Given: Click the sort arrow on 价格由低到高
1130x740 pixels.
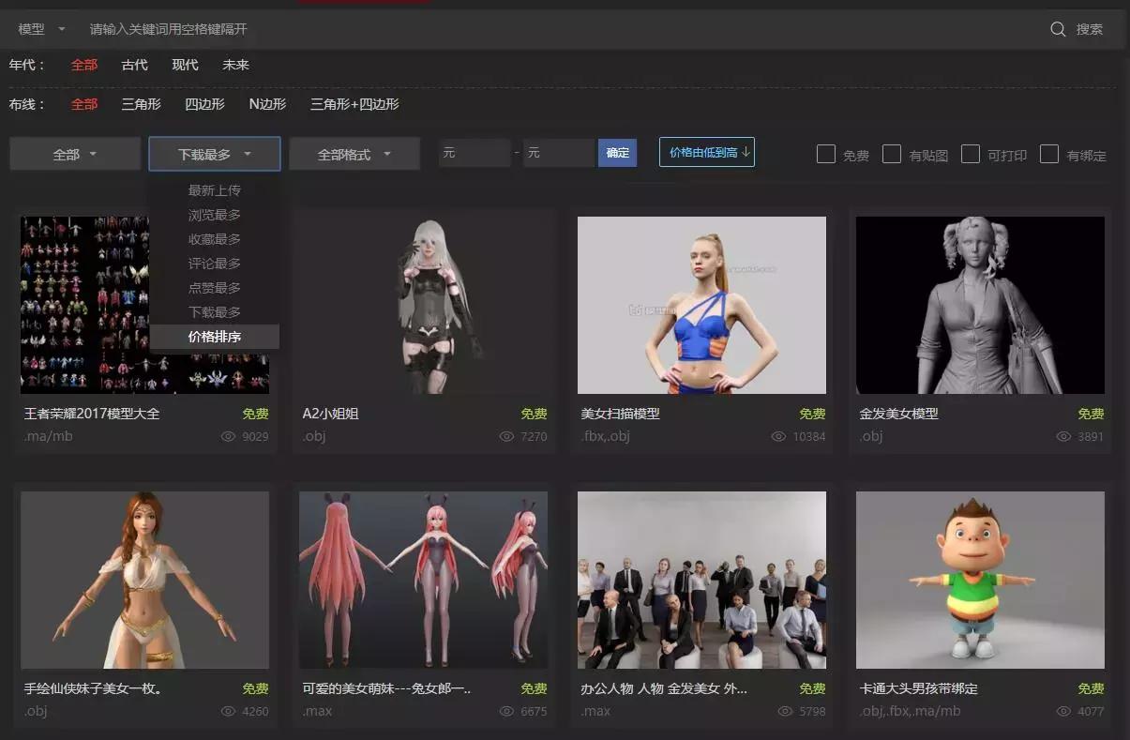Looking at the screenshot, I should [x=746, y=152].
